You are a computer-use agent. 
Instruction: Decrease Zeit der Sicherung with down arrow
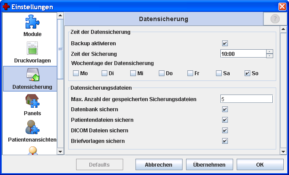pyautogui.click(x=270, y=56)
